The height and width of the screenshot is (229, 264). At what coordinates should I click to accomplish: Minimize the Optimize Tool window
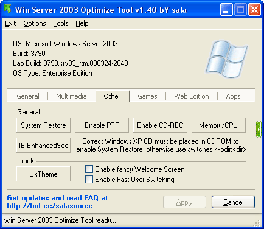(226, 10)
